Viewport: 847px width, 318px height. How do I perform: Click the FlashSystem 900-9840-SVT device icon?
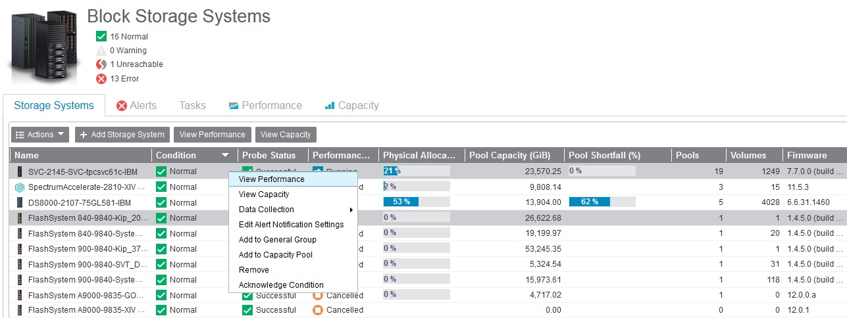click(x=20, y=265)
